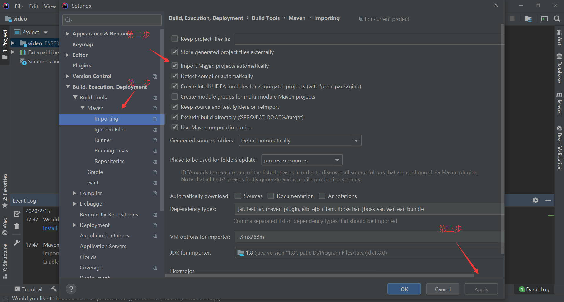Mark all Event Log notifications as read
The width and height of the screenshot is (564, 302).
pos(17,214)
